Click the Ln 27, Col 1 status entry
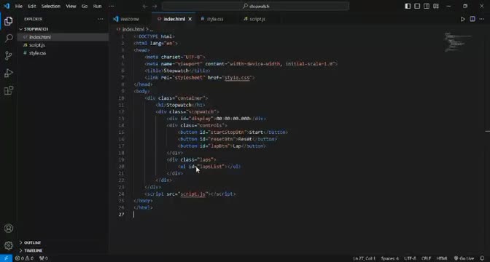The height and width of the screenshot is (262, 490). (365, 258)
